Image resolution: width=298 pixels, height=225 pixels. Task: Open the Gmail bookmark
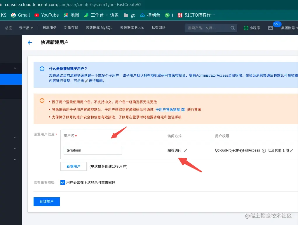[x=20, y=15]
